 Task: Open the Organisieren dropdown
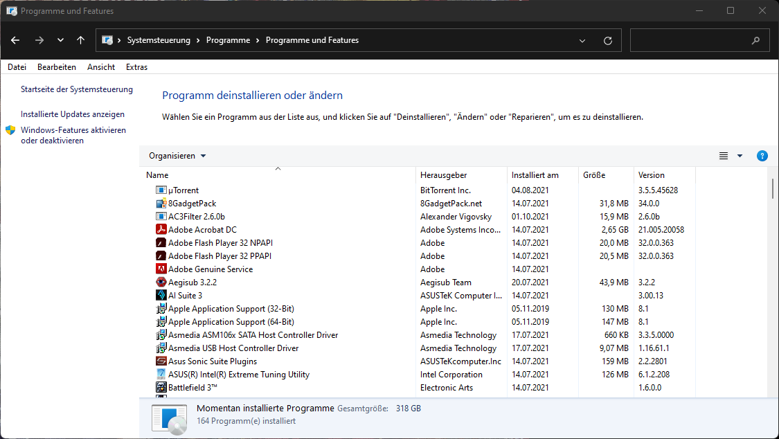click(177, 156)
